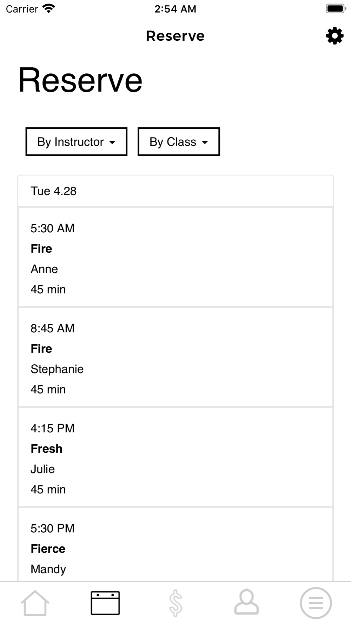351x624 pixels.
Task: Open the circular menu icon
Action: [x=316, y=603]
